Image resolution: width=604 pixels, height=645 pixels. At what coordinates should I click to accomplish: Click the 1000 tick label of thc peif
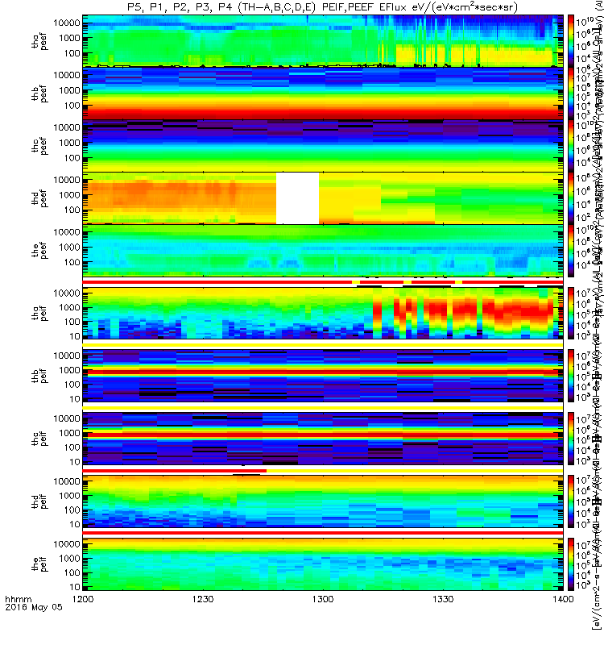(69, 433)
